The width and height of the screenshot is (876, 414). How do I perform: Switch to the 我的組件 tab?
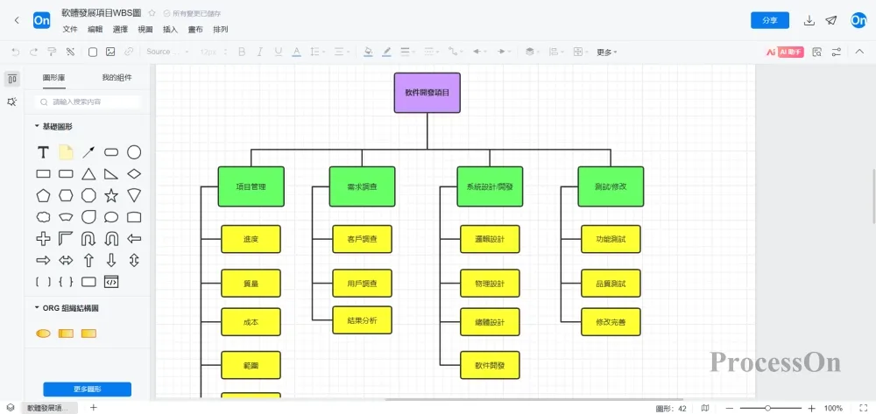click(x=117, y=78)
